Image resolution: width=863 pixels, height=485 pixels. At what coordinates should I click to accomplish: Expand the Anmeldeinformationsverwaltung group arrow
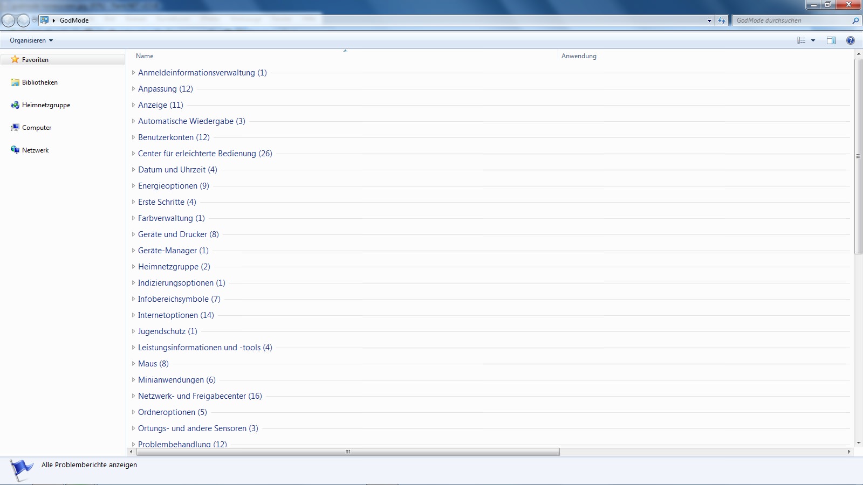pyautogui.click(x=133, y=73)
